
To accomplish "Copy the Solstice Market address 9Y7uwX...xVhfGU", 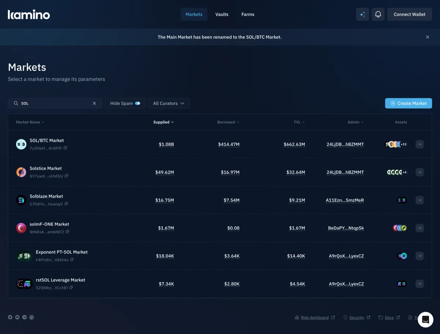I will (x=66, y=176).
